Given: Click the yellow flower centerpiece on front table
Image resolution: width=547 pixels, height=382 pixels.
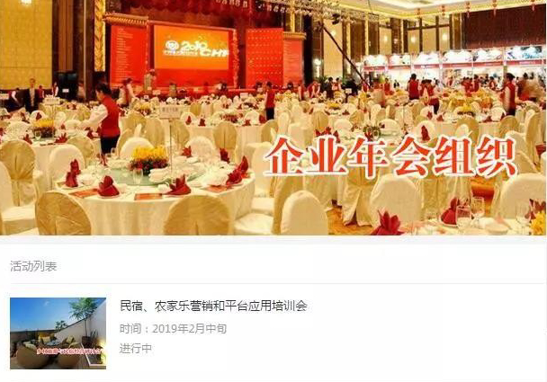Looking at the screenshot, I should click(148, 159).
